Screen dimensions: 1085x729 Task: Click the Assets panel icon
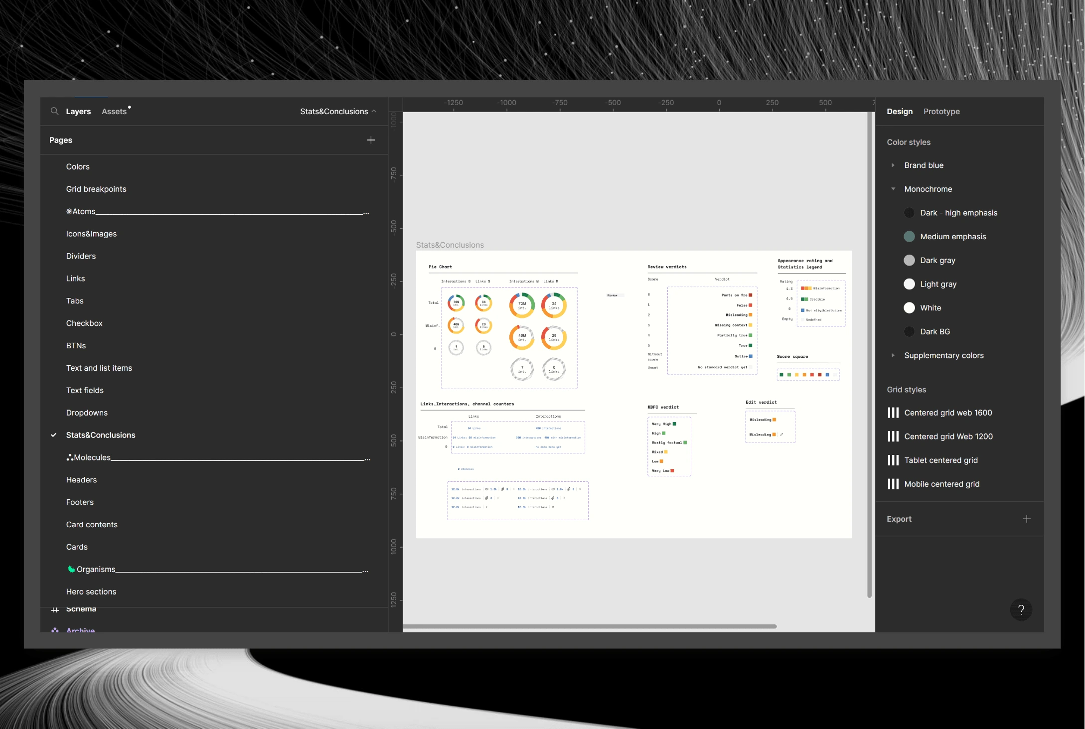[x=114, y=111]
